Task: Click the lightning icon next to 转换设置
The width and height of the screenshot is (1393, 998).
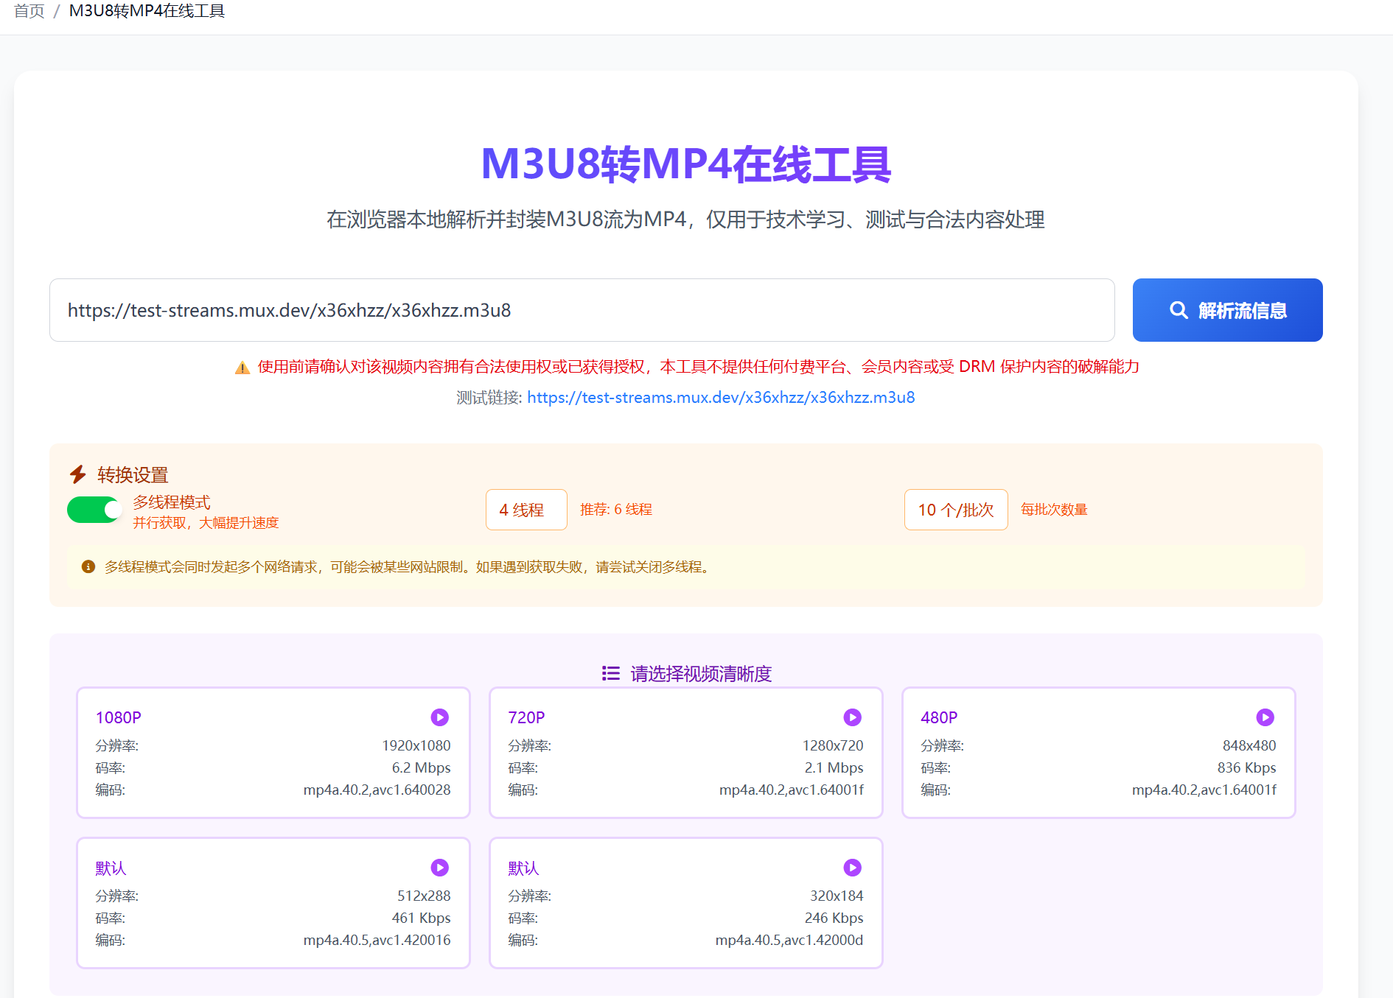Action: click(x=79, y=474)
